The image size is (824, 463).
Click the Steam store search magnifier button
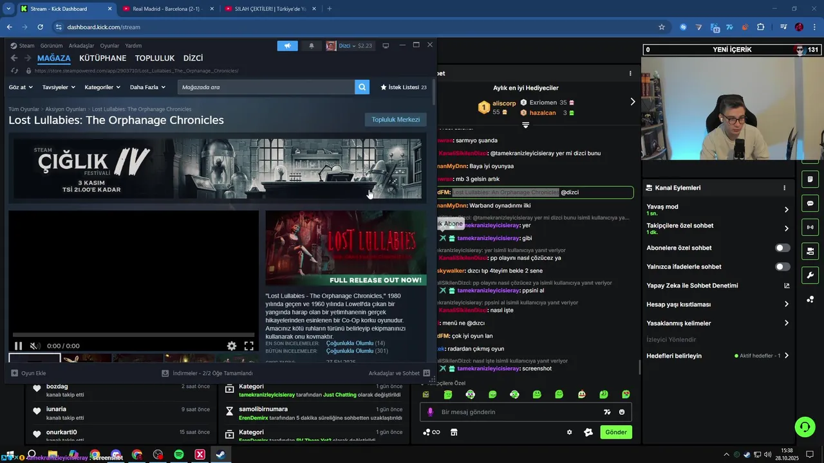point(362,87)
